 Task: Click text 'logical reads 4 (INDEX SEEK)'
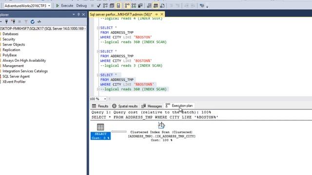click(x=133, y=18)
